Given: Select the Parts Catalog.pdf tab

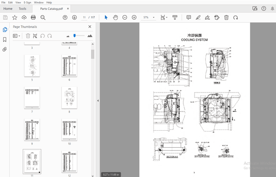Looking at the screenshot, I should click(x=51, y=8).
